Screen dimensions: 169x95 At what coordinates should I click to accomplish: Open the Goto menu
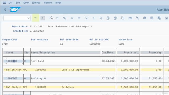click(26, 3)
